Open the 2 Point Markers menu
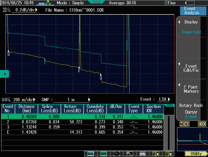Screen dimensions: 208x157 point(191,89)
